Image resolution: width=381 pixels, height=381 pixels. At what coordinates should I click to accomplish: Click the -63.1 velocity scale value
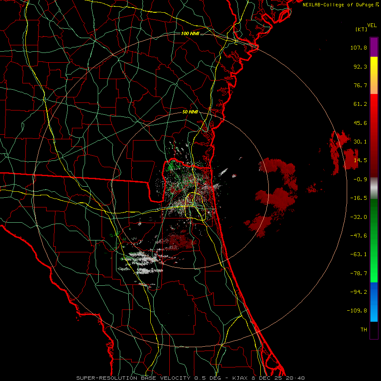[359, 254]
